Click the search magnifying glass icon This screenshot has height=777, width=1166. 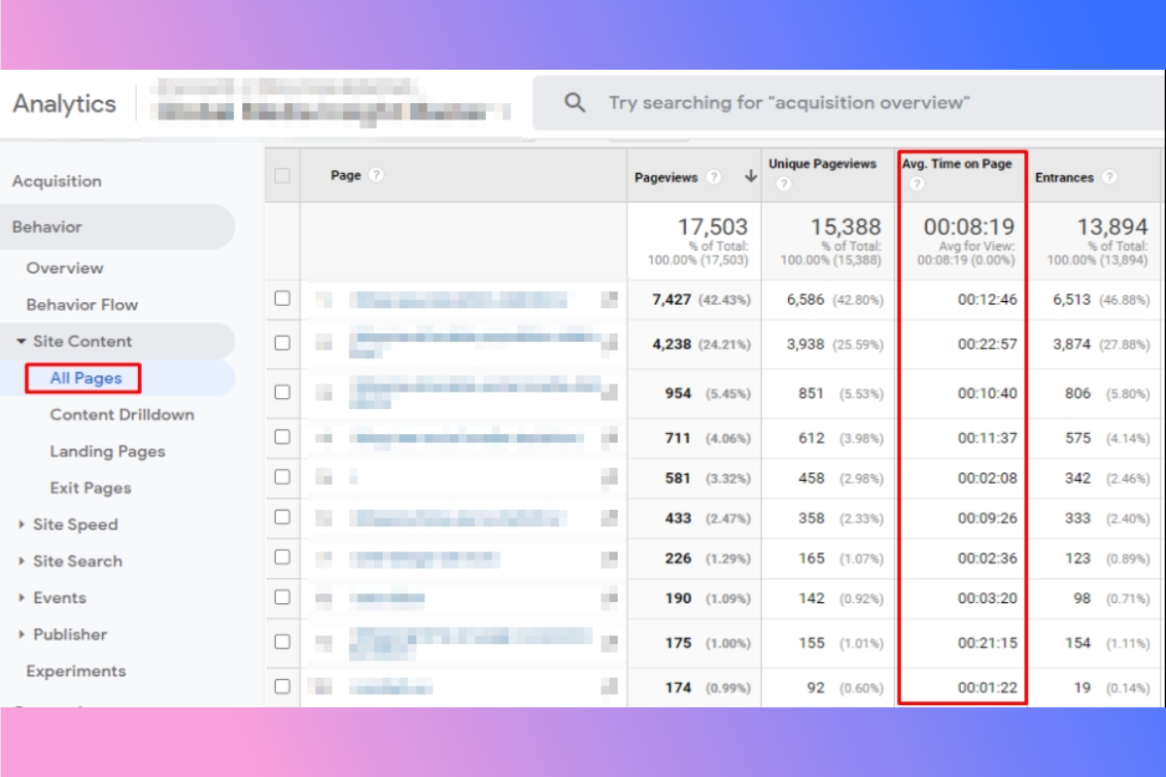[575, 102]
